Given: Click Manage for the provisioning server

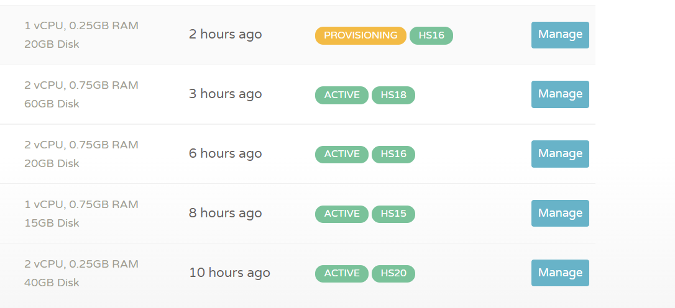Looking at the screenshot, I should (560, 35).
